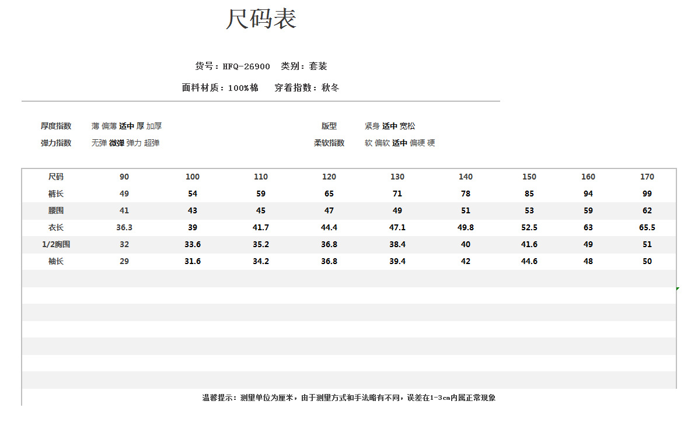Select the item number text HFQ-26900
The width and height of the screenshot is (691, 422).
pos(246,66)
